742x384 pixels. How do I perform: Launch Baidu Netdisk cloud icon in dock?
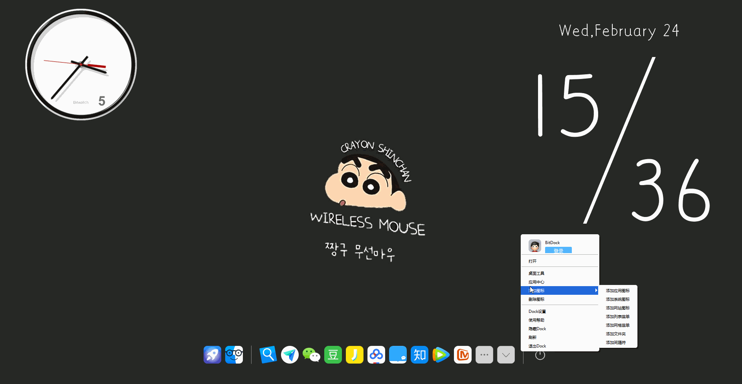click(x=376, y=355)
